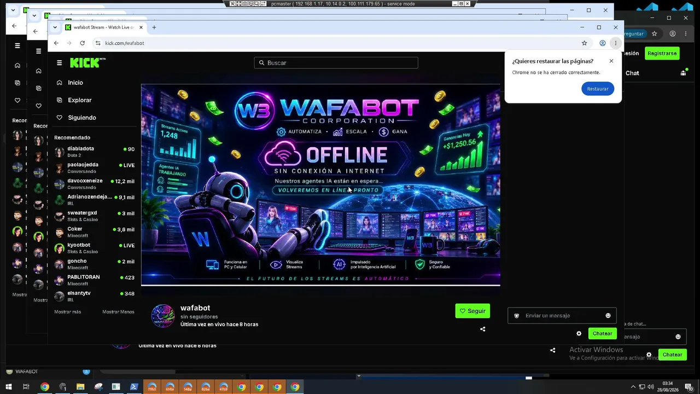700x394 pixels.
Task: Click the offline stream banner
Action: [x=320, y=184]
